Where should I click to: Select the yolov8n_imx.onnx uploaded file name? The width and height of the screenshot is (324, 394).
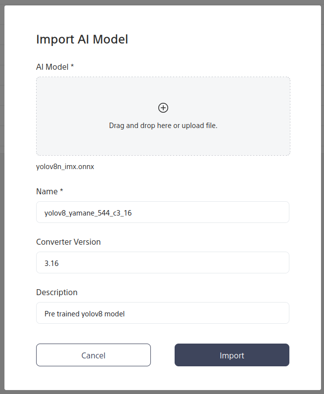click(65, 167)
